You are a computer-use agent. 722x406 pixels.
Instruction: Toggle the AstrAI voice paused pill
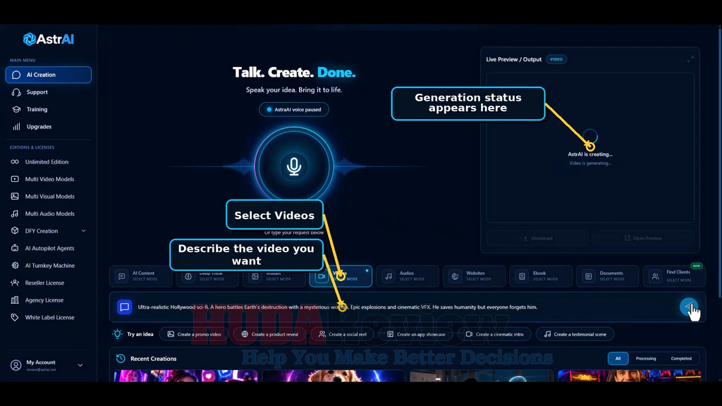point(294,109)
